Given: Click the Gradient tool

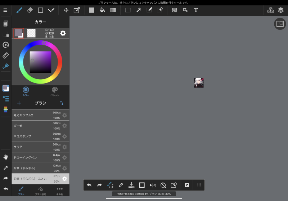Looking at the screenshot, I should [x=113, y=10].
